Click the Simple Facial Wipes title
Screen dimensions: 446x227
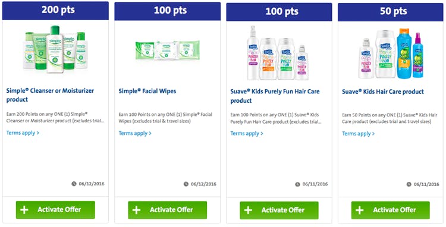click(147, 91)
